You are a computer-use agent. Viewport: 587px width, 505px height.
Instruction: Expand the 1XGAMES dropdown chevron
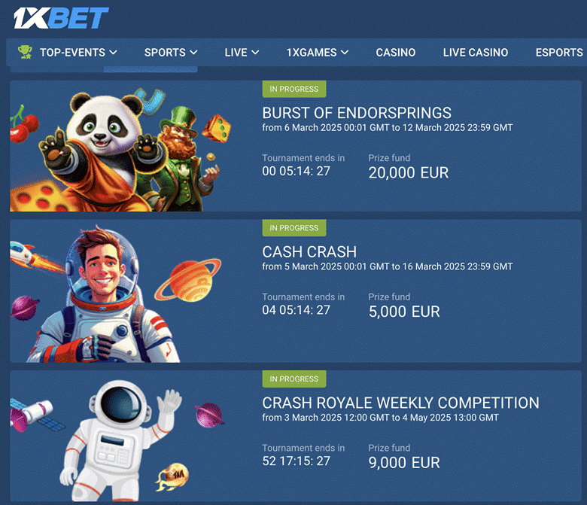345,53
